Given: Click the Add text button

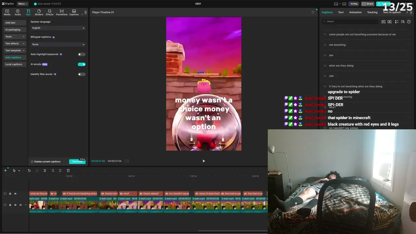Looking at the screenshot, I should click(x=15, y=23).
